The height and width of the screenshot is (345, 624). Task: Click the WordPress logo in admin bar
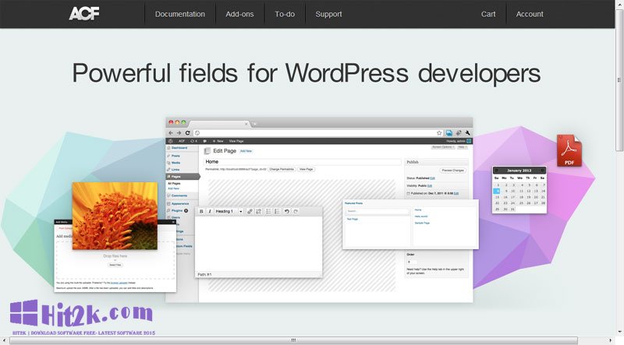point(171,141)
